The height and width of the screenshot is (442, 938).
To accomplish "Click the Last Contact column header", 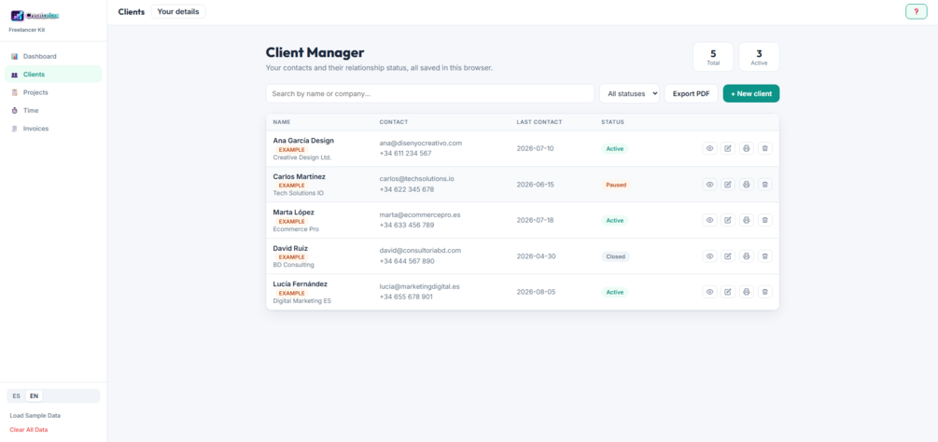I will point(539,122).
